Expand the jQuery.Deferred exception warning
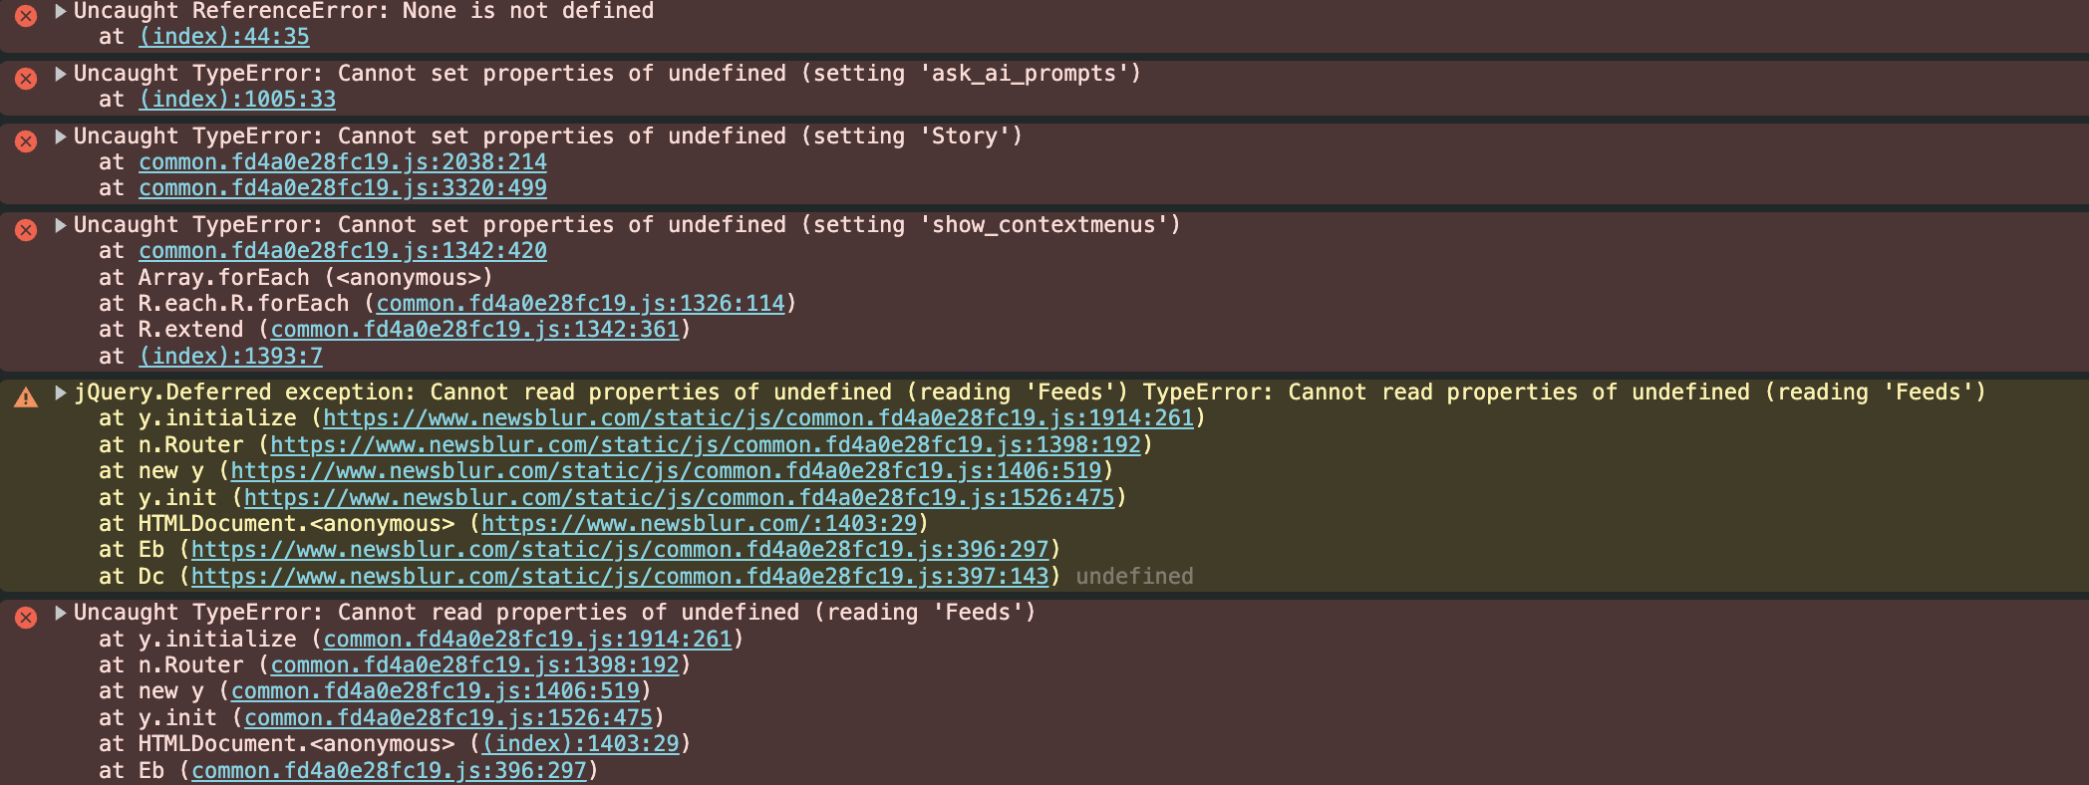This screenshot has width=2089, height=785. click(x=61, y=392)
